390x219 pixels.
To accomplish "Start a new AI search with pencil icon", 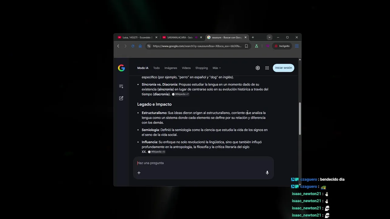I will point(121,98).
